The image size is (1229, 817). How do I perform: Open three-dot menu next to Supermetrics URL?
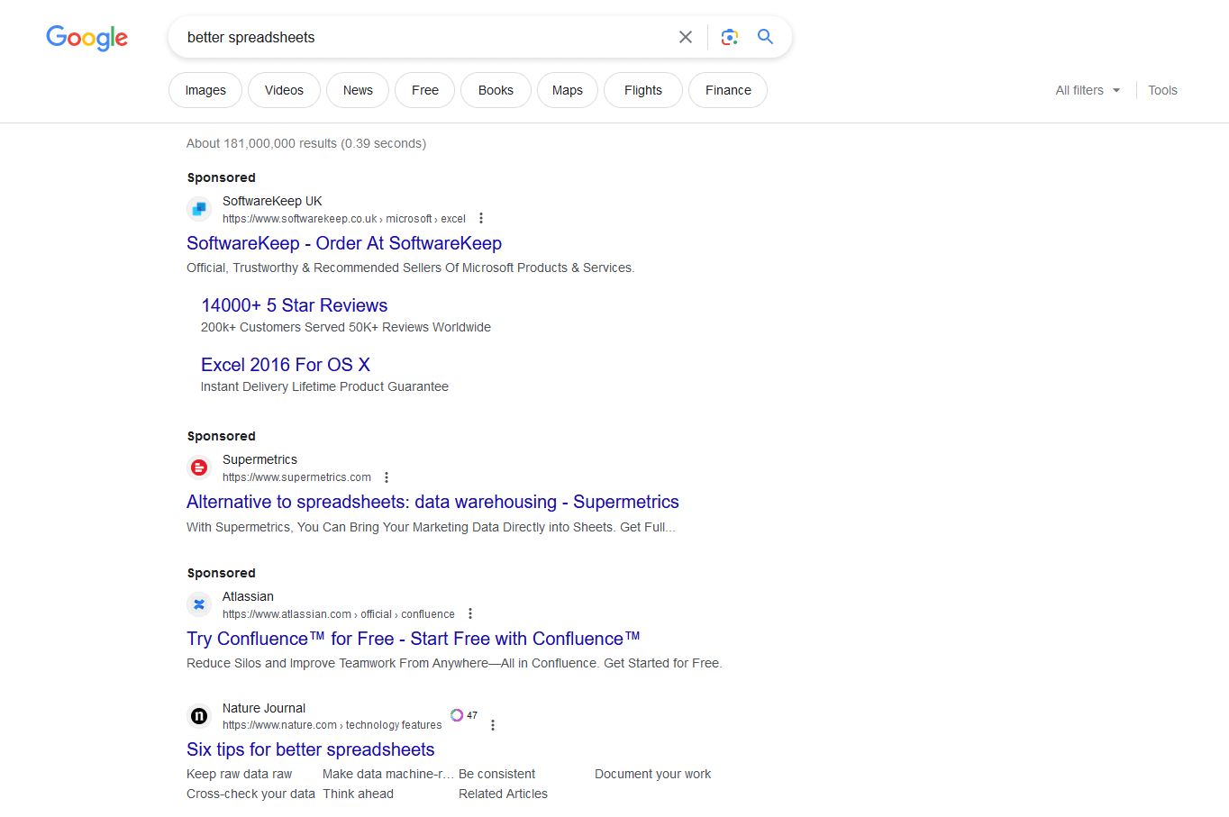click(387, 477)
